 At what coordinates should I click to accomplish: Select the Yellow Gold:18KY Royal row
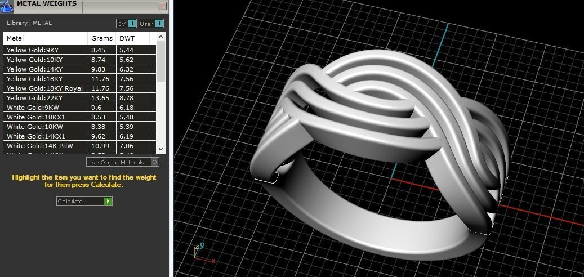[80, 88]
